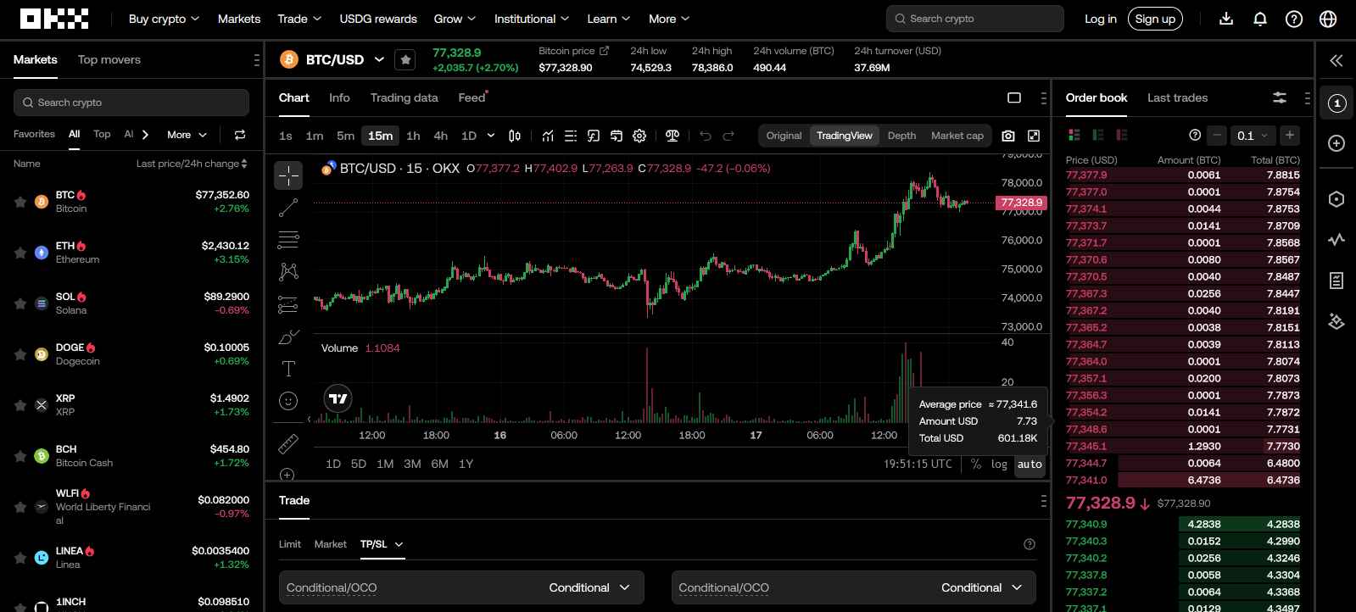Toggle log scale on chart

pos(999,465)
